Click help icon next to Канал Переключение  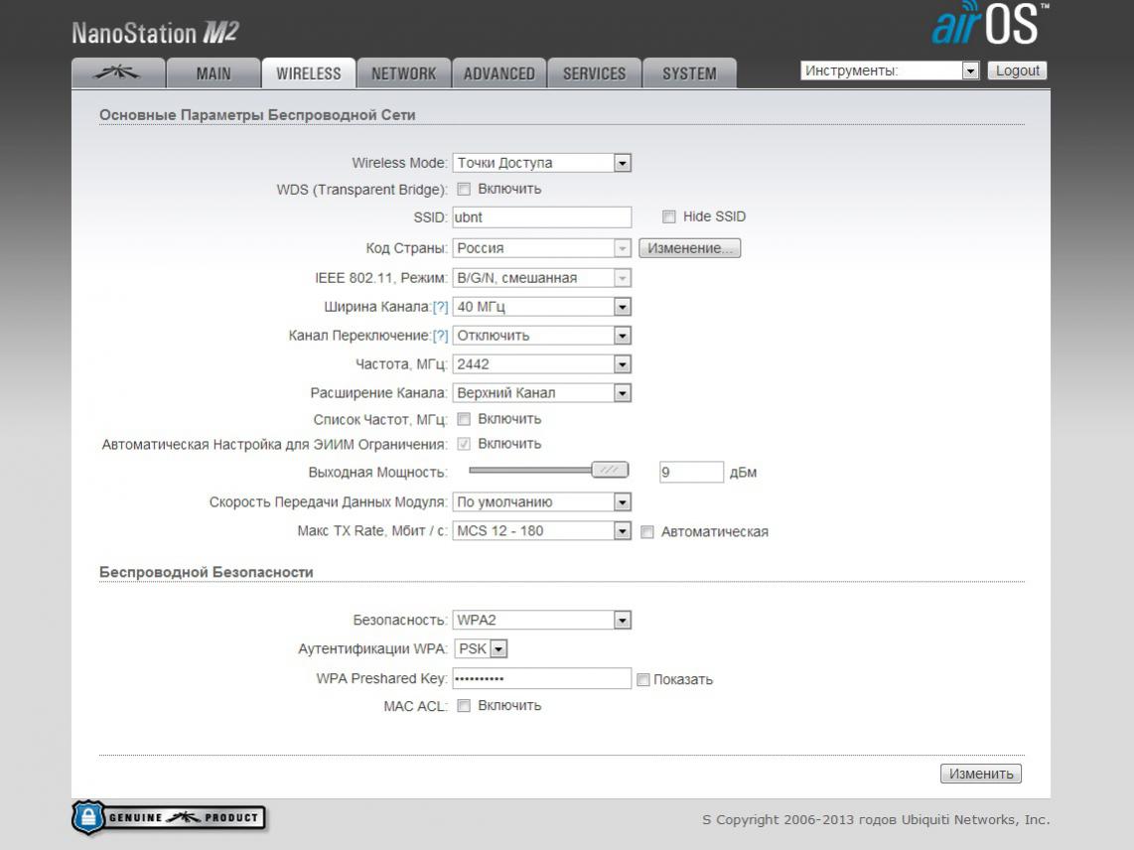[x=441, y=336]
